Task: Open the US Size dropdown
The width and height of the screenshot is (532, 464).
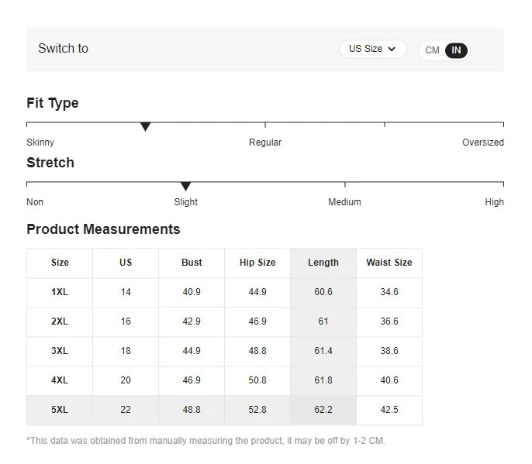Action: pos(372,49)
